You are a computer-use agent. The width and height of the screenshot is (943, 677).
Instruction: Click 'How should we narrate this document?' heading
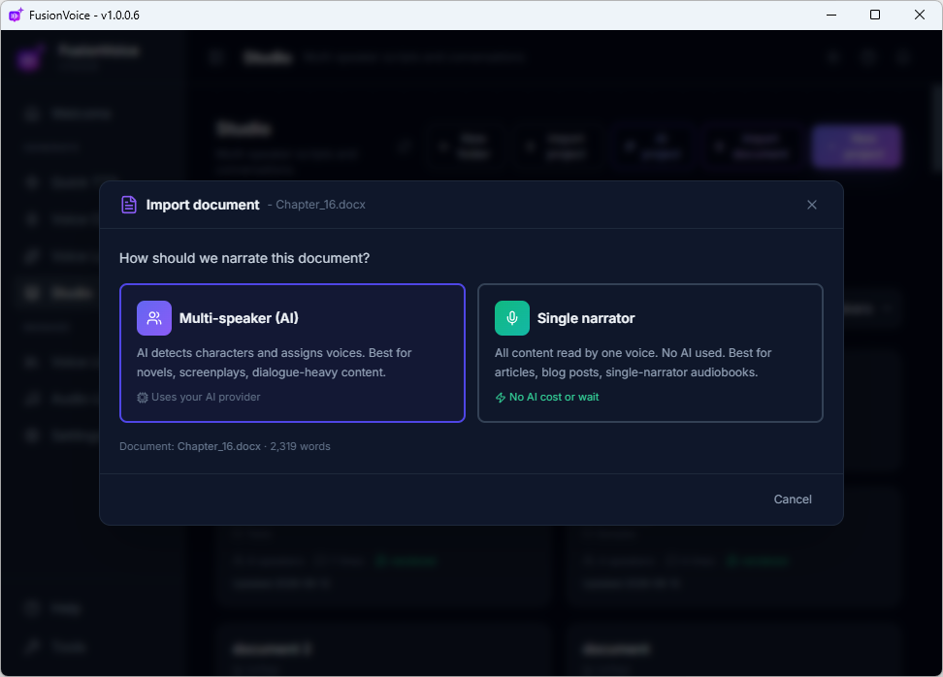coord(244,259)
